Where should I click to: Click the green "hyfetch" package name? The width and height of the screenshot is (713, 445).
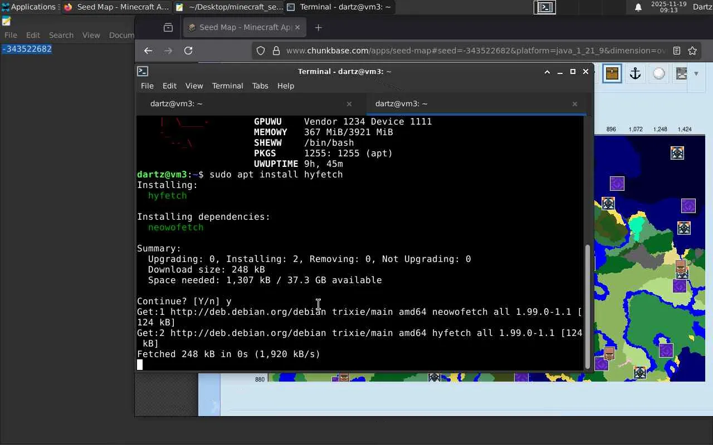coord(167,196)
